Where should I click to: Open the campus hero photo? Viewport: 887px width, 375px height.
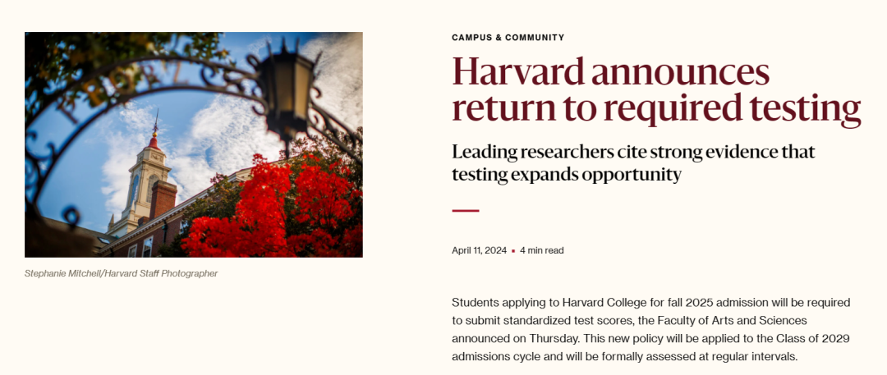coord(194,144)
